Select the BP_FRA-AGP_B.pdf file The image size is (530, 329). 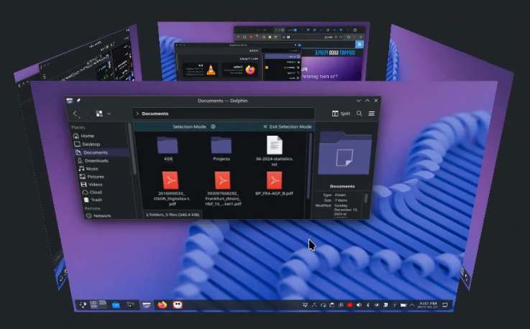274,183
